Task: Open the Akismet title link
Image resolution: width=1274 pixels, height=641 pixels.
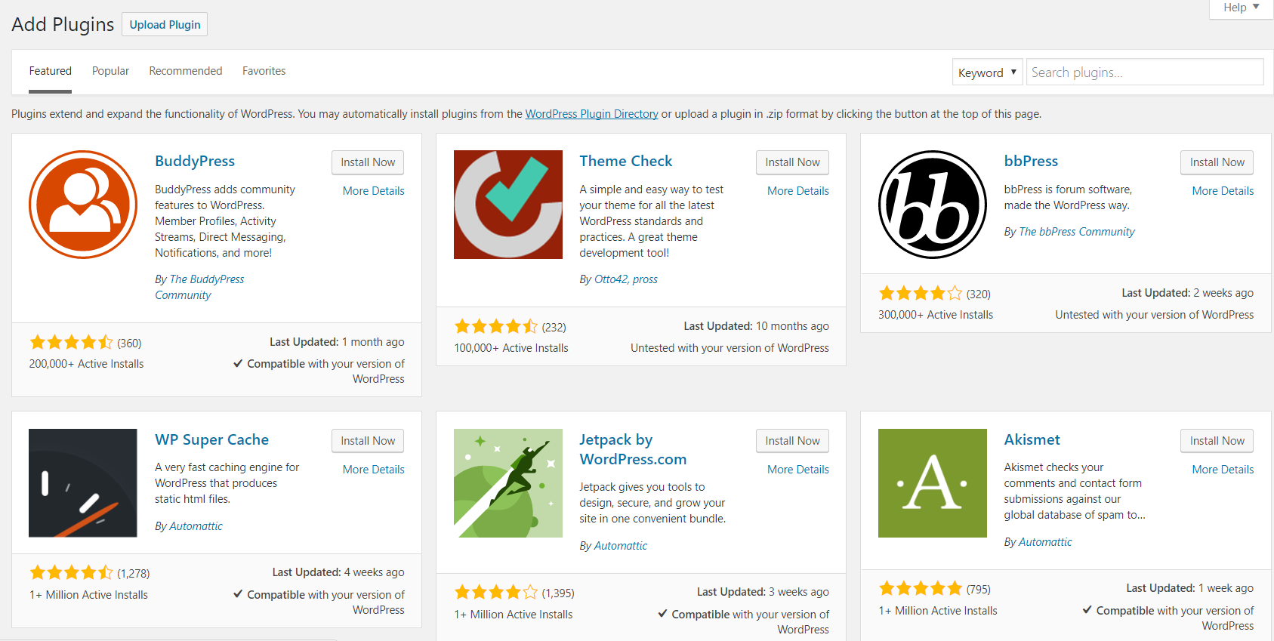Action: tap(1032, 439)
